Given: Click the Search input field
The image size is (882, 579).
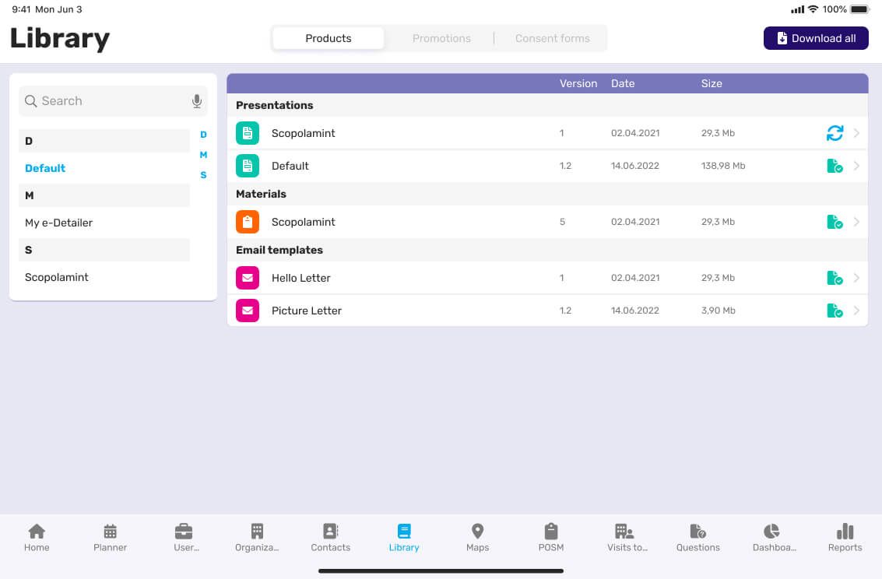Looking at the screenshot, I should point(113,101).
